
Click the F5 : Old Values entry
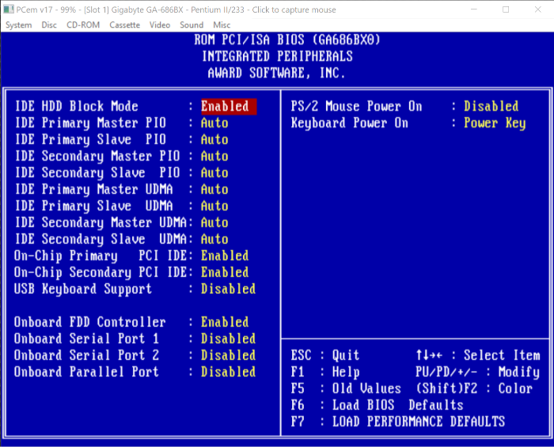(346, 388)
